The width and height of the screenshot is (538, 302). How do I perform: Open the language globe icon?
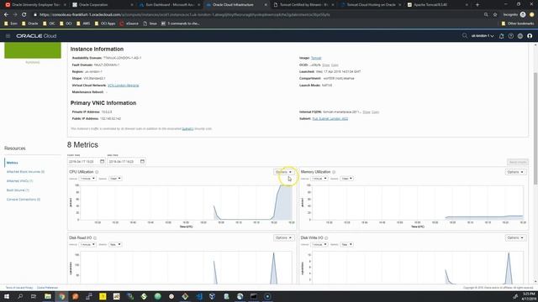pyautogui.click(x=520, y=36)
